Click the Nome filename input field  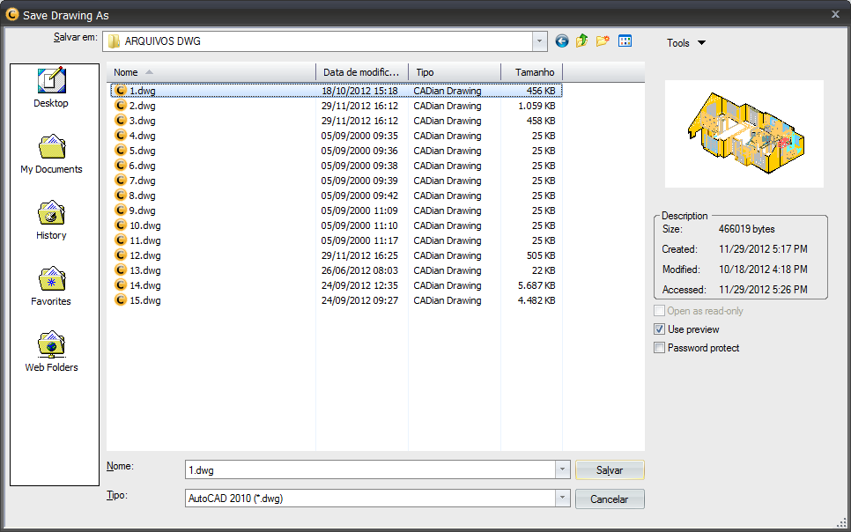(370, 470)
